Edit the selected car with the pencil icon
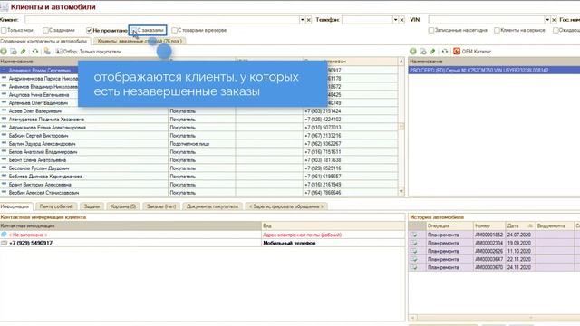The width and height of the screenshot is (580, 326). [432, 52]
